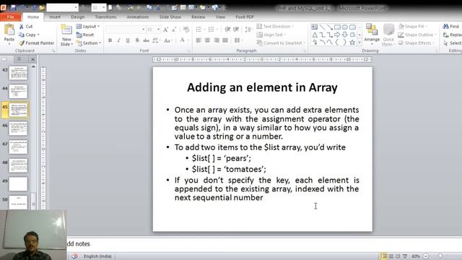Viewport: 462px width, 260px height.
Task: Switch to the Transitions tab
Action: tap(105, 17)
